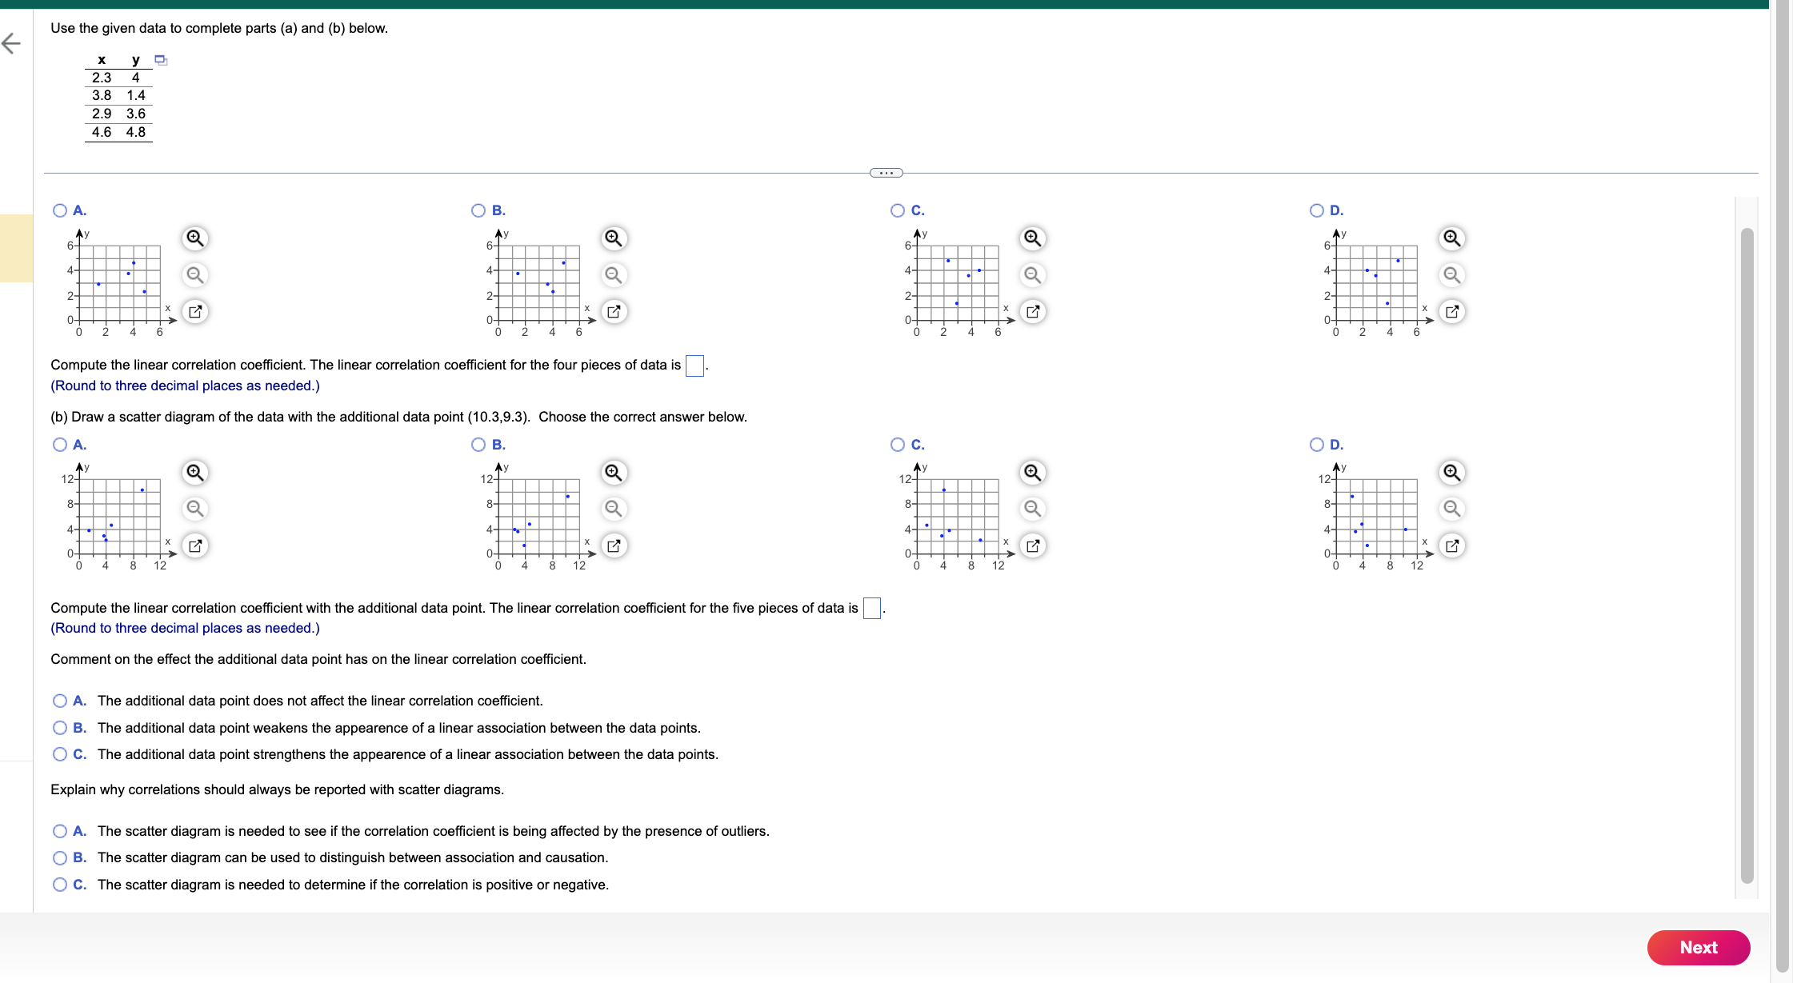Select option A for part (a) scatter diagram
1793x983 pixels.
tap(60, 210)
